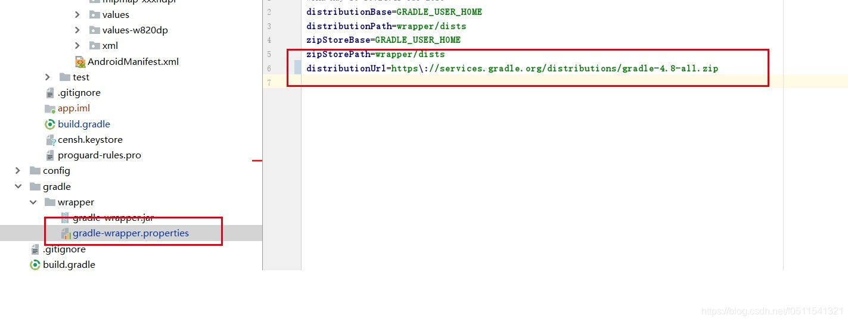This screenshot has width=848, height=322.
Task: Select proguard-rules.pro file
Action: point(100,155)
